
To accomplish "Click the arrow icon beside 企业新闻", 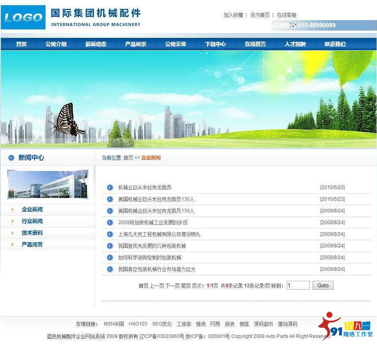I will pyautogui.click(x=12, y=210).
